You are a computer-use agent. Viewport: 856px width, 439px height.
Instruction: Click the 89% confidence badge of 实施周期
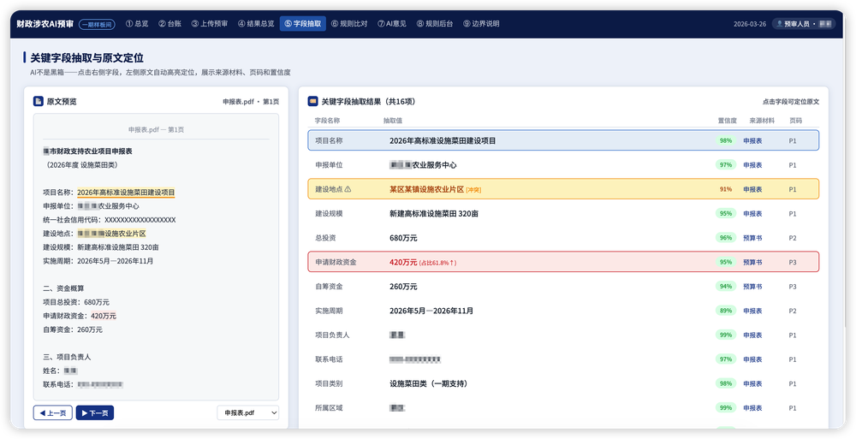[726, 311]
